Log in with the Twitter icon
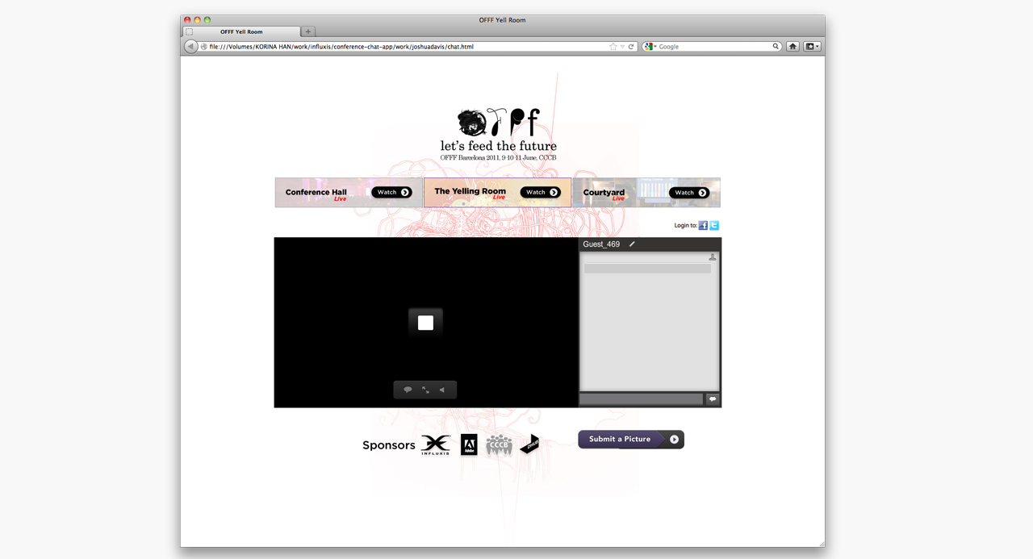1033x559 pixels. point(714,225)
